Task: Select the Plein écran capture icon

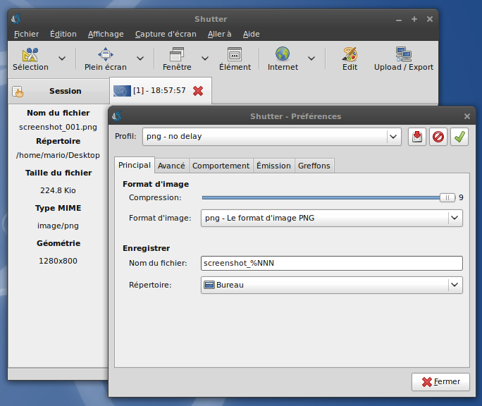Action: click(106, 55)
